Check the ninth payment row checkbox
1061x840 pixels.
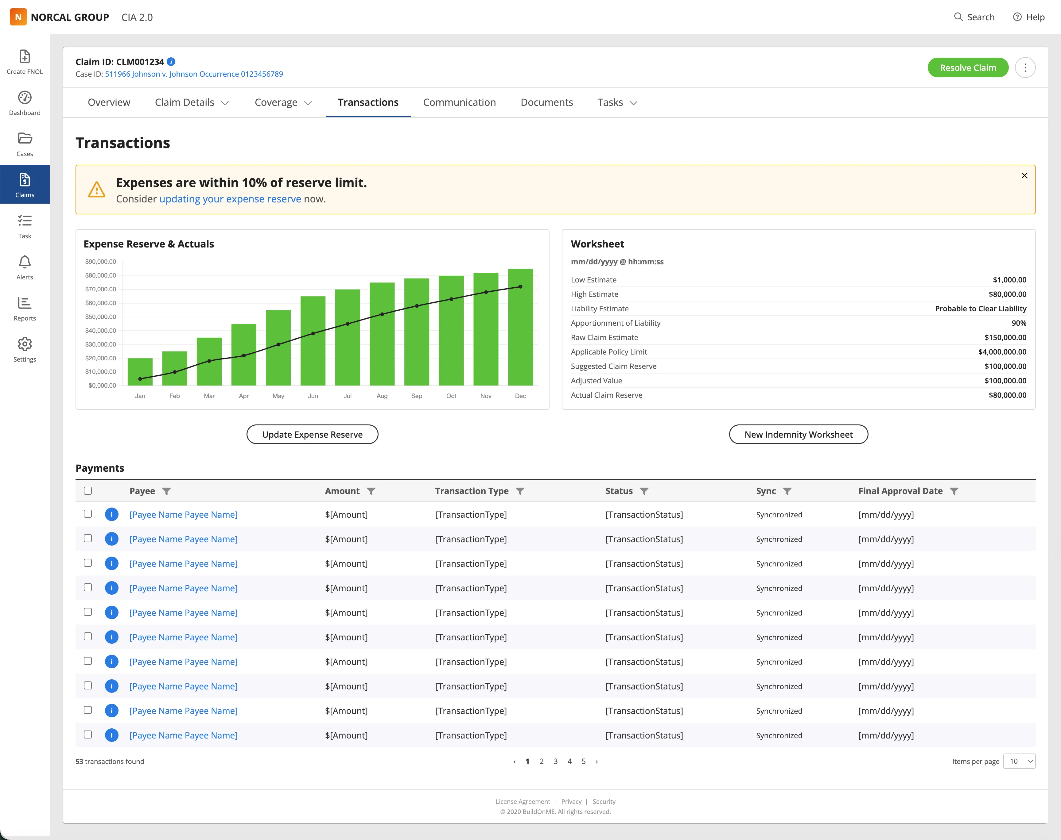87,710
